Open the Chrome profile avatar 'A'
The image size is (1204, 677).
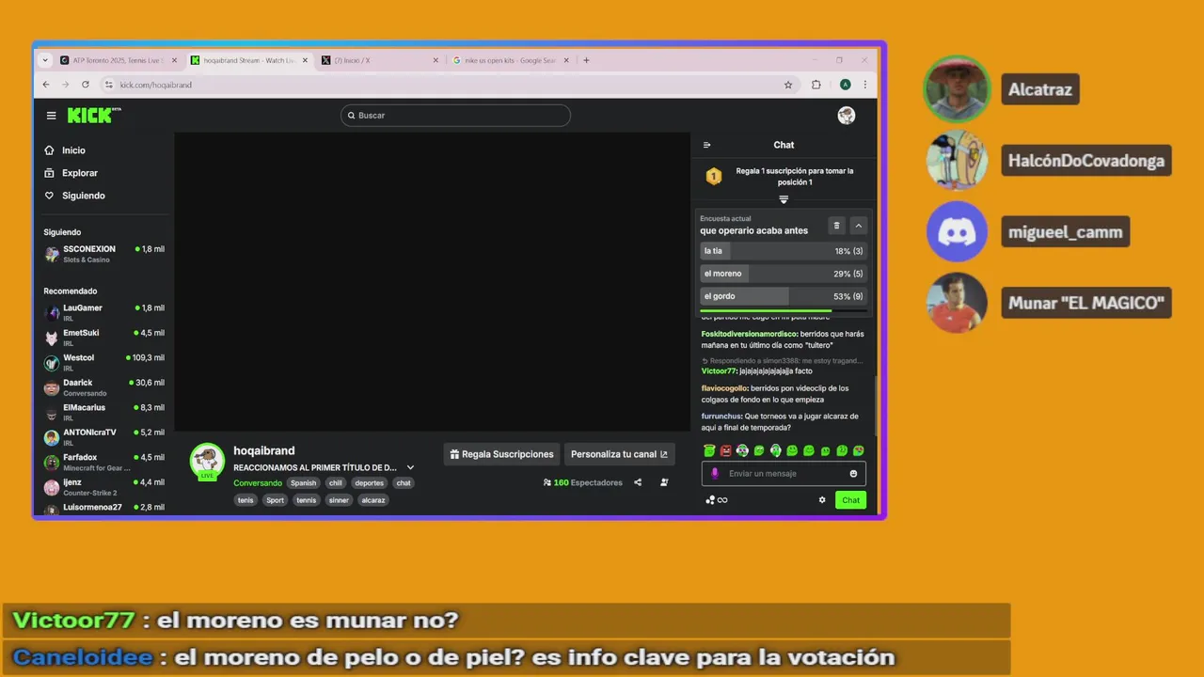846,85
